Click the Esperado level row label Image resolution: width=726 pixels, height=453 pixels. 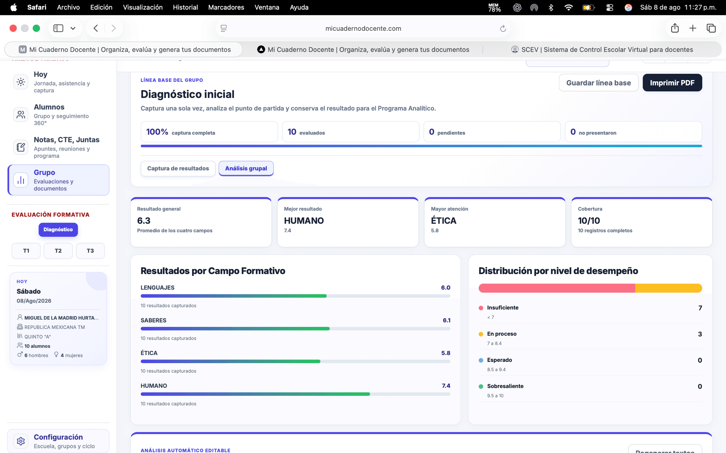click(499, 360)
